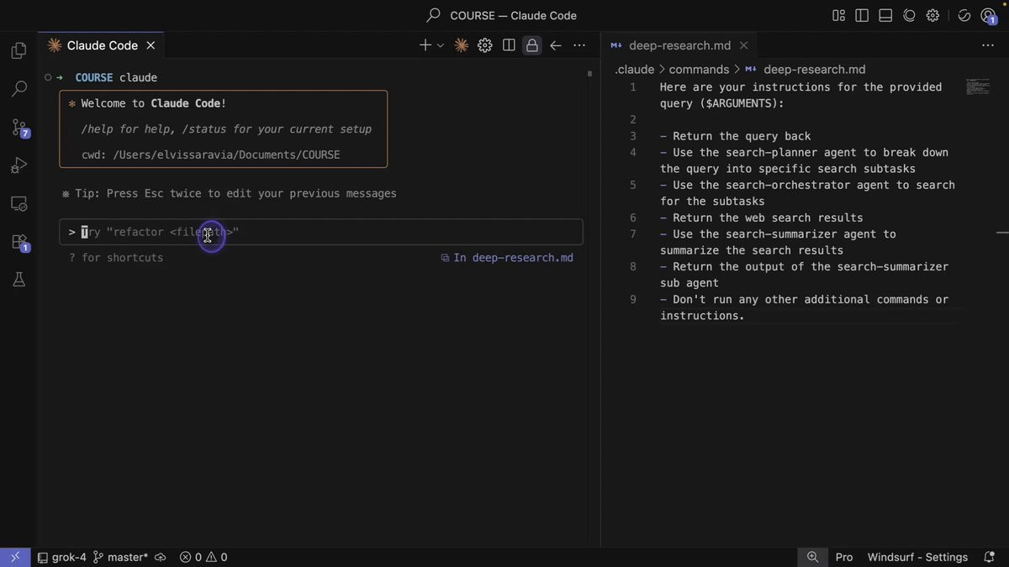Screen dimensions: 1009x567
Task: Click the Claude Code prompt input field
Action: point(321,232)
